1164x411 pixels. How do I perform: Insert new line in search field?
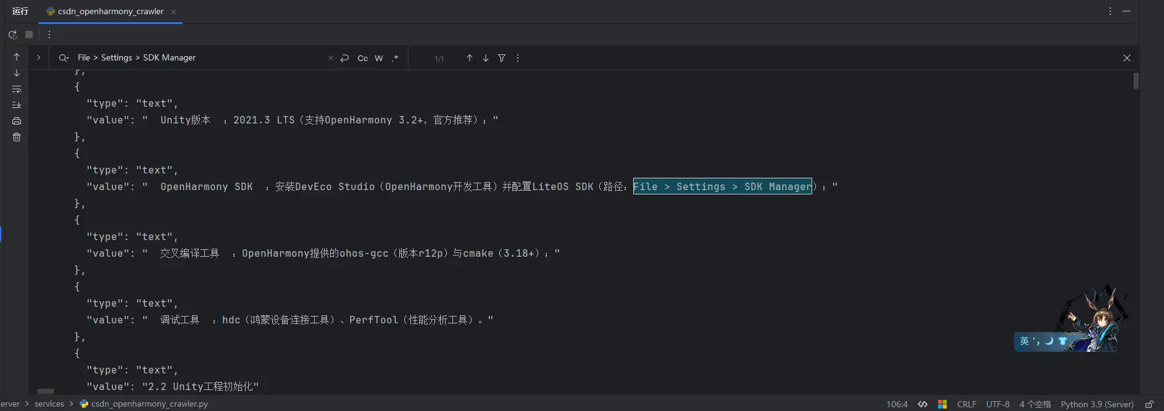click(x=344, y=58)
